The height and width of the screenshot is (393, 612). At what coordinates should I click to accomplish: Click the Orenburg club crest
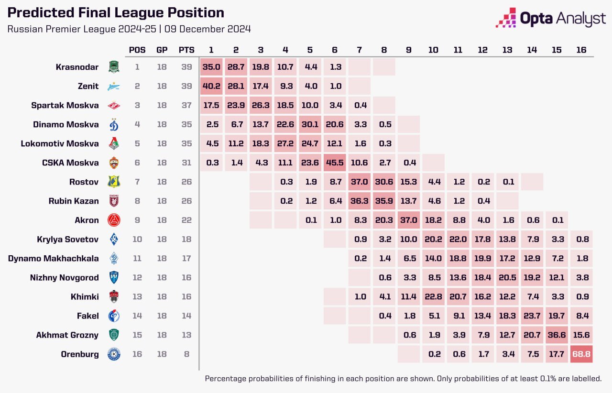point(114,354)
